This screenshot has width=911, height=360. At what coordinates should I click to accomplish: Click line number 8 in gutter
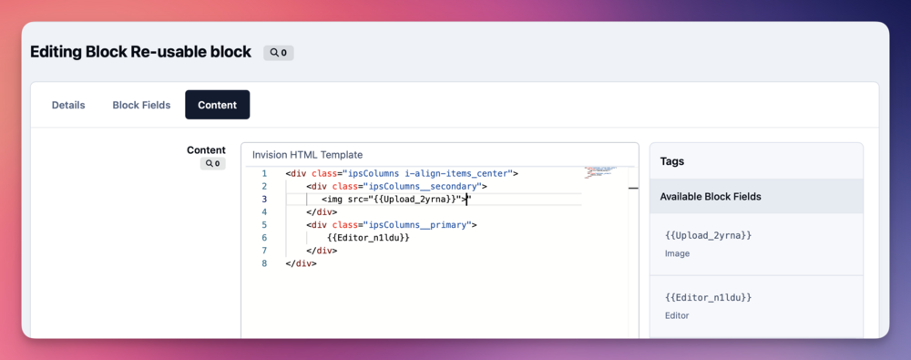coord(264,262)
